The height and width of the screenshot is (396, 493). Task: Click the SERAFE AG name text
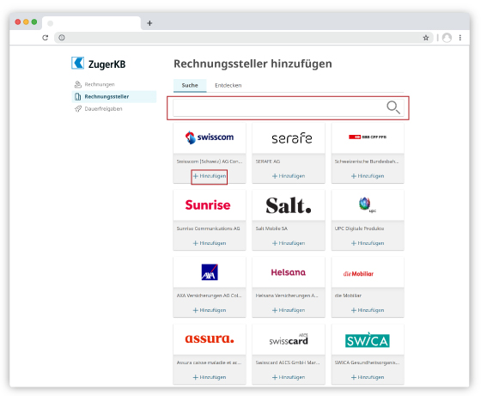(x=268, y=161)
